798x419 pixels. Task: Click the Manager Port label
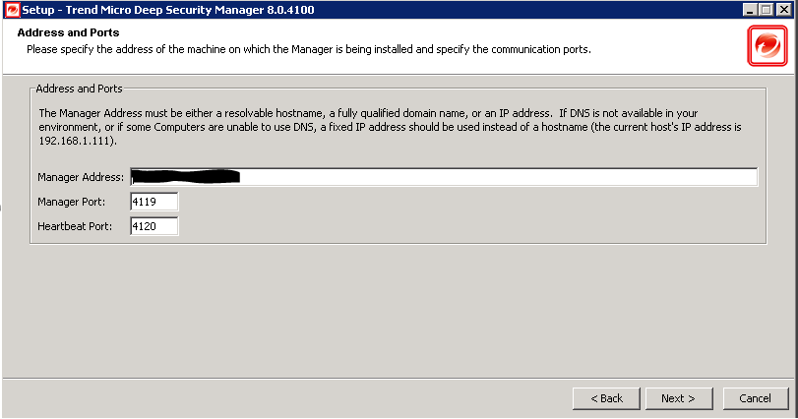(x=71, y=202)
